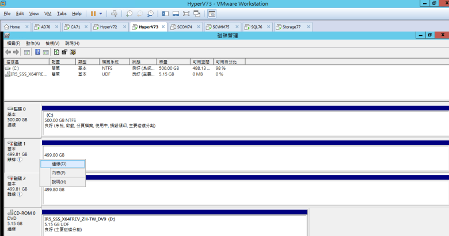This screenshot has width=449, height=236.
Task: Select the 磁碟 2 disk label
Action: [x=19, y=178]
